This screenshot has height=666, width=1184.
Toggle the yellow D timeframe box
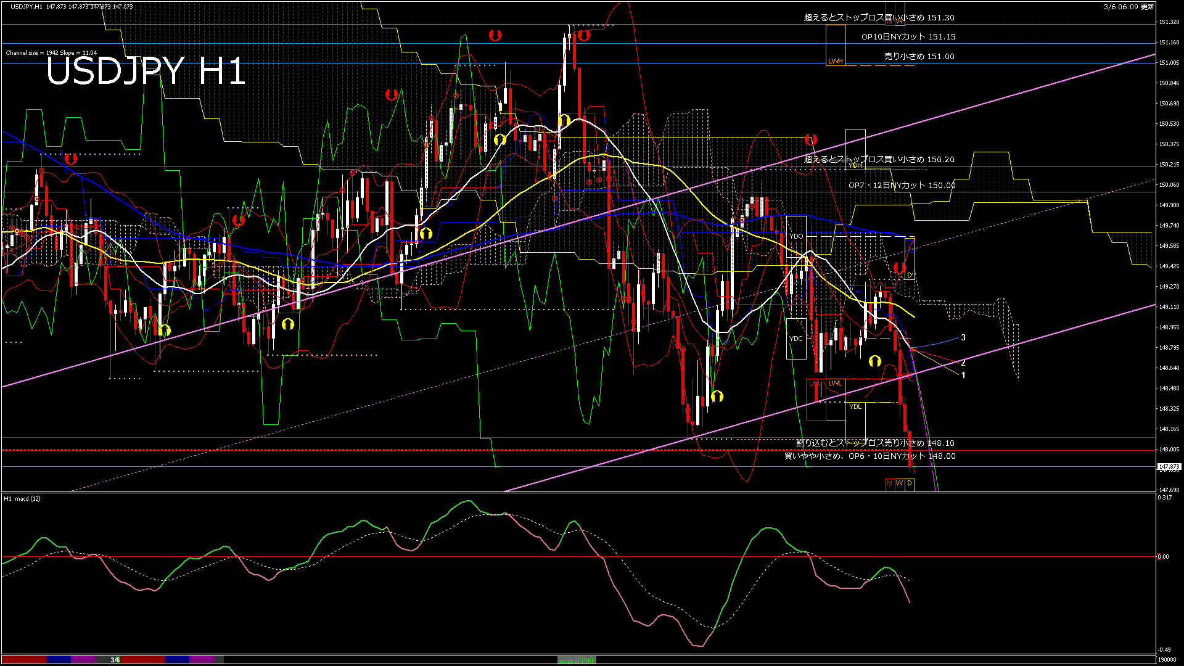pos(910,483)
